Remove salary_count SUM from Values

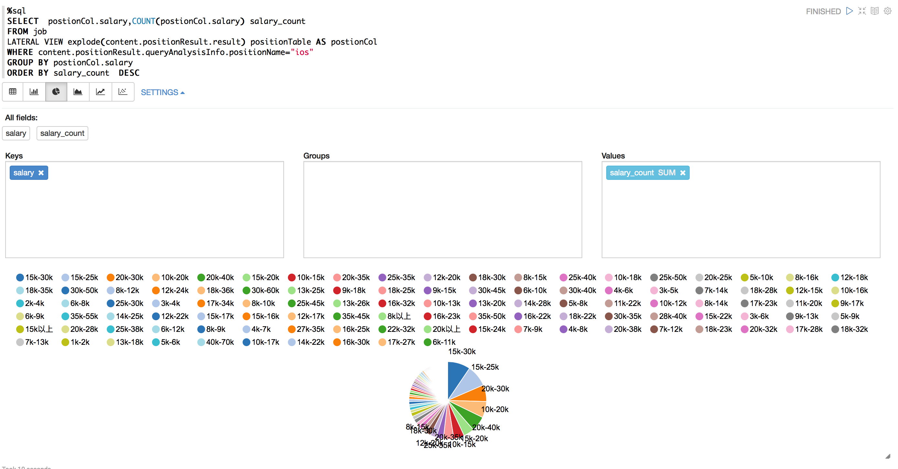(x=683, y=173)
